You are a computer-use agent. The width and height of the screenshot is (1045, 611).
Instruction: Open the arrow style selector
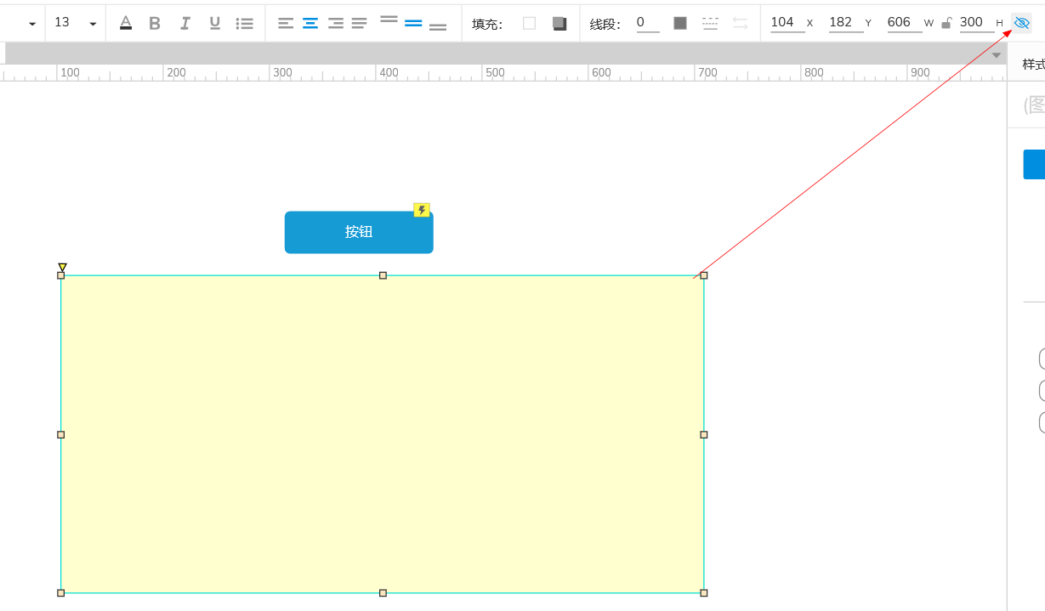(x=741, y=23)
